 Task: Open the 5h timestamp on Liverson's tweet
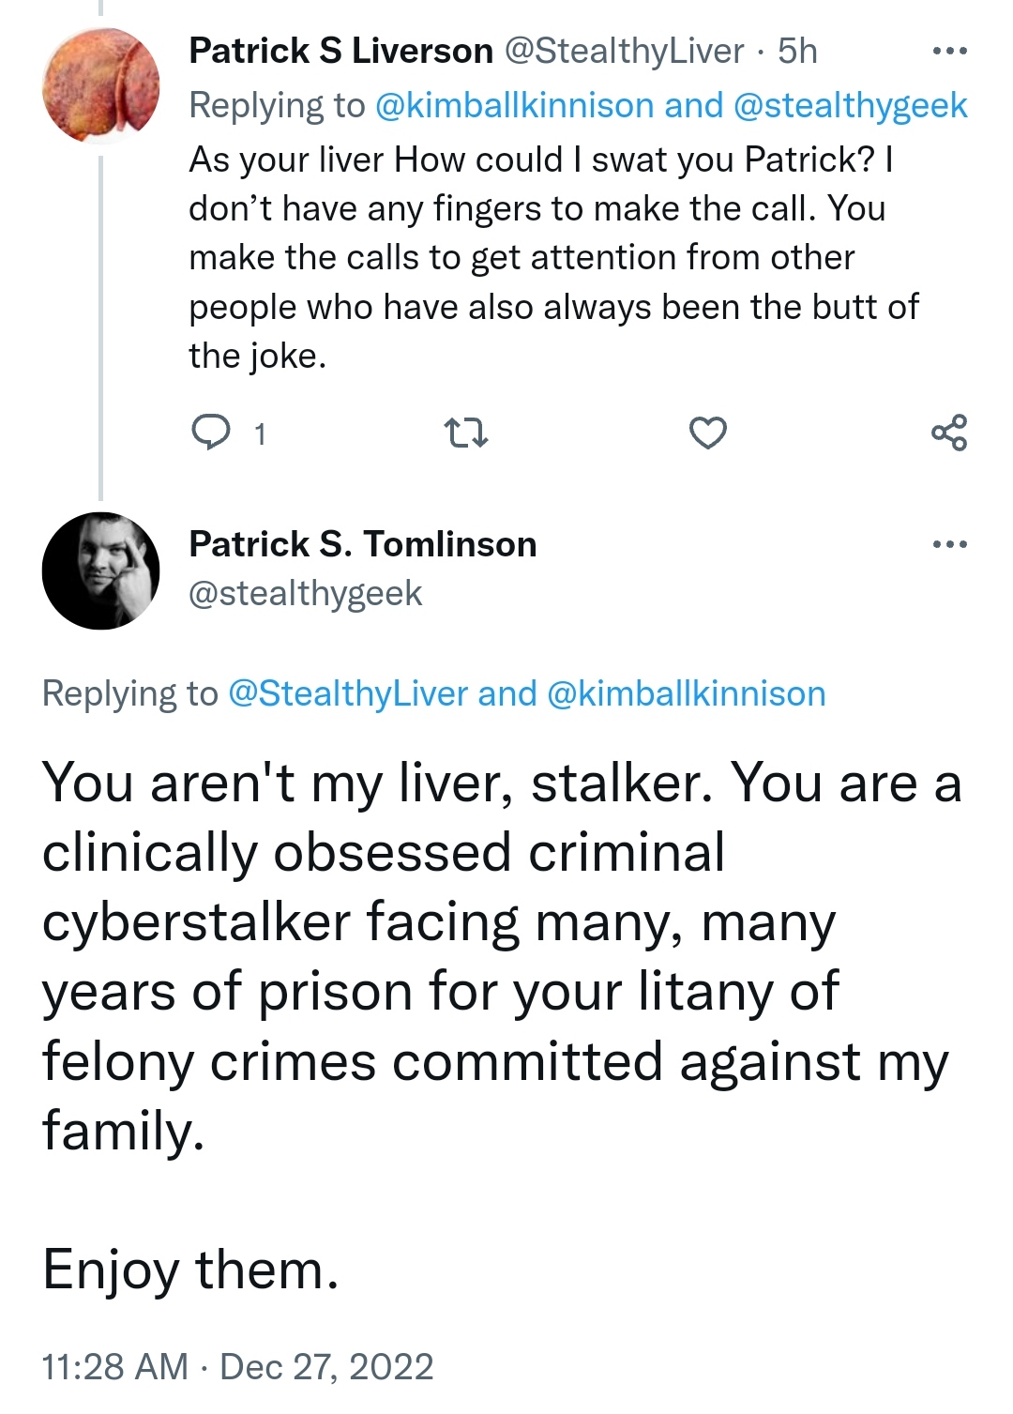click(x=797, y=51)
